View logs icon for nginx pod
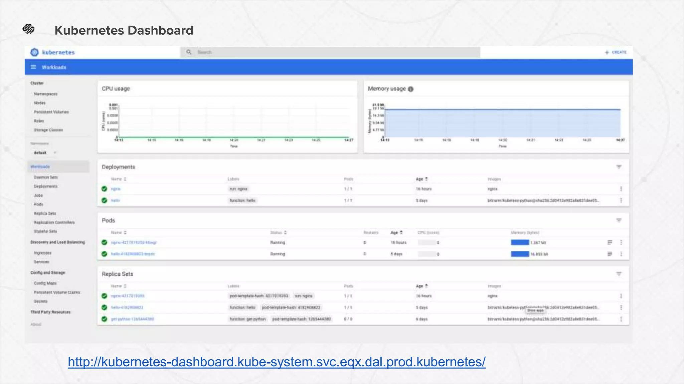 610,242
